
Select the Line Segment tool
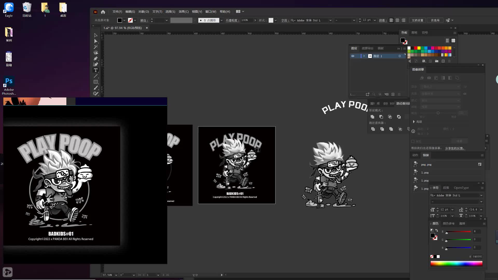(x=96, y=76)
